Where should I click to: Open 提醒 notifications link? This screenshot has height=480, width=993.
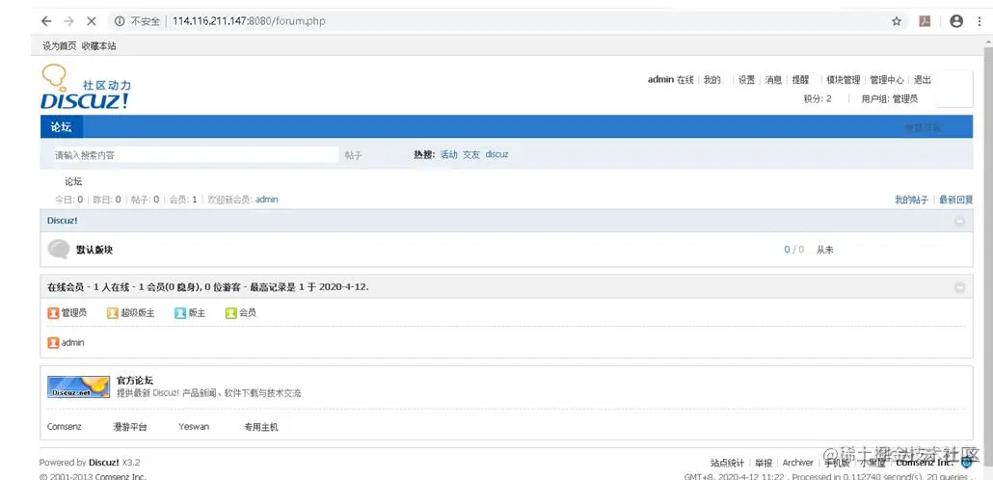[x=800, y=80]
